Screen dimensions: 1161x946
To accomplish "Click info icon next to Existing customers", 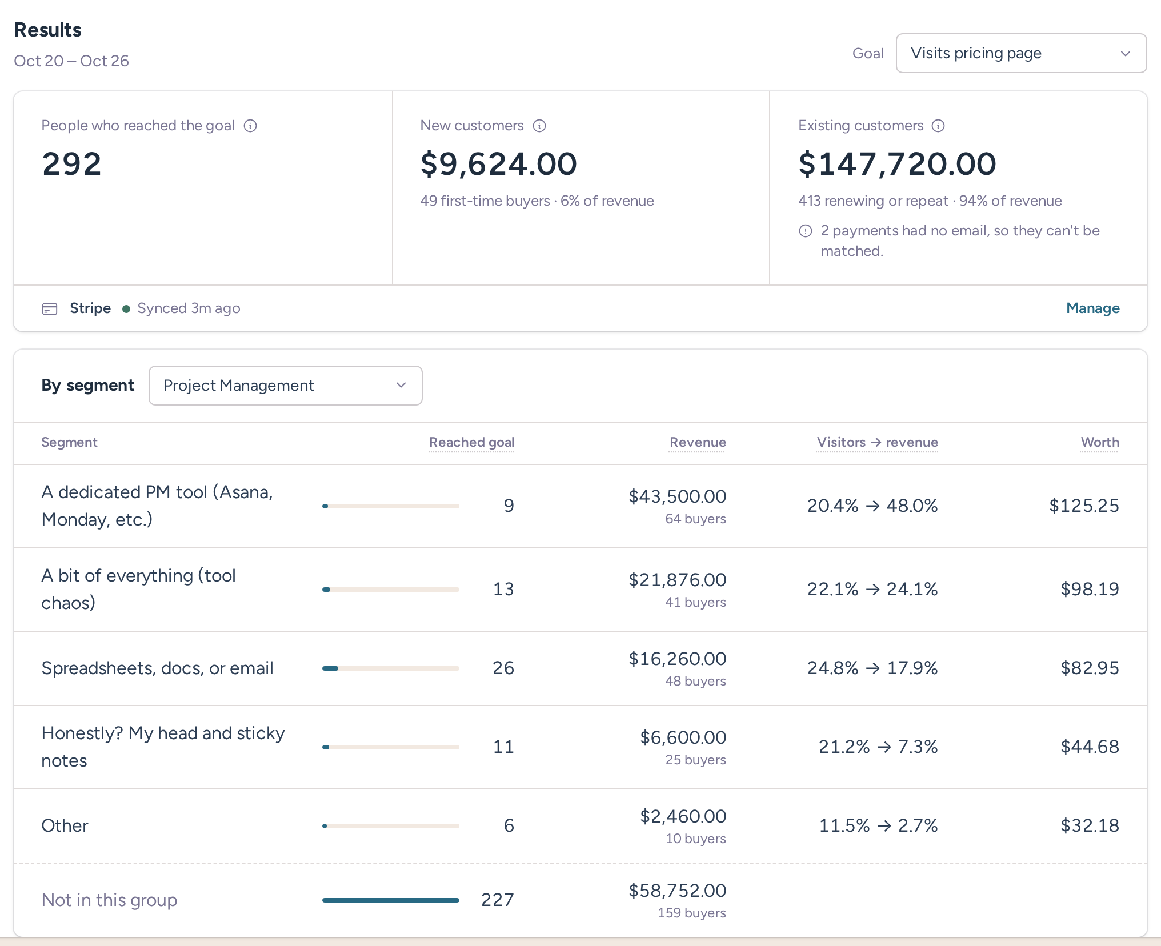I will click(938, 126).
